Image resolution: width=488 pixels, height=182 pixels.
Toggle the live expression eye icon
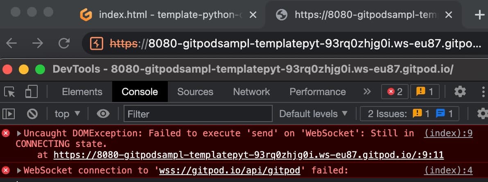click(103, 114)
